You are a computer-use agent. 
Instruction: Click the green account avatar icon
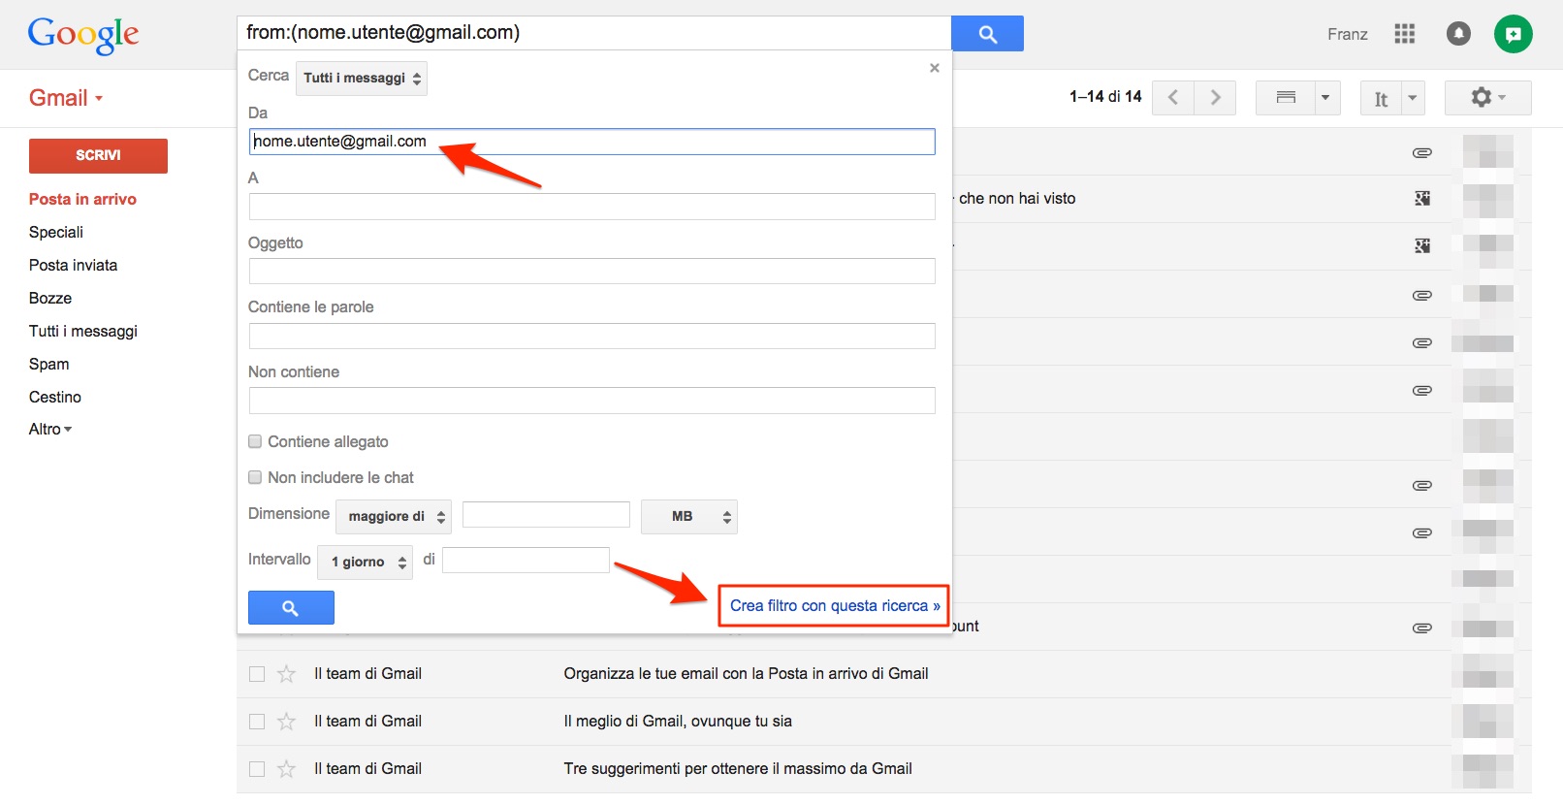point(1513,34)
